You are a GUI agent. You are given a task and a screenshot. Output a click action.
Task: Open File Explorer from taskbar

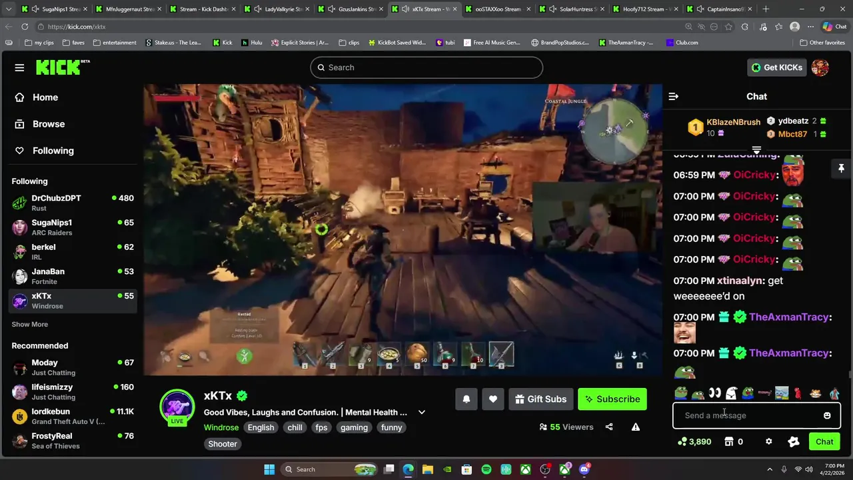pyautogui.click(x=428, y=469)
